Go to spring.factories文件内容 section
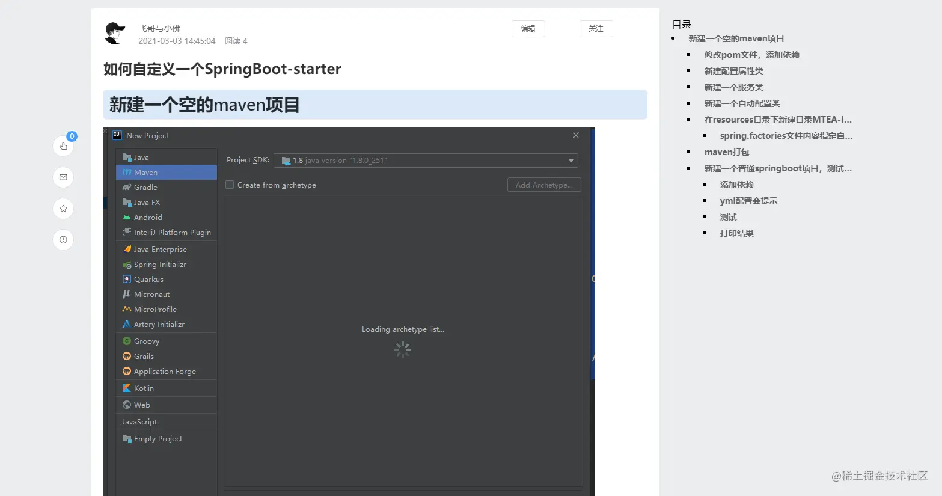 [786, 136]
